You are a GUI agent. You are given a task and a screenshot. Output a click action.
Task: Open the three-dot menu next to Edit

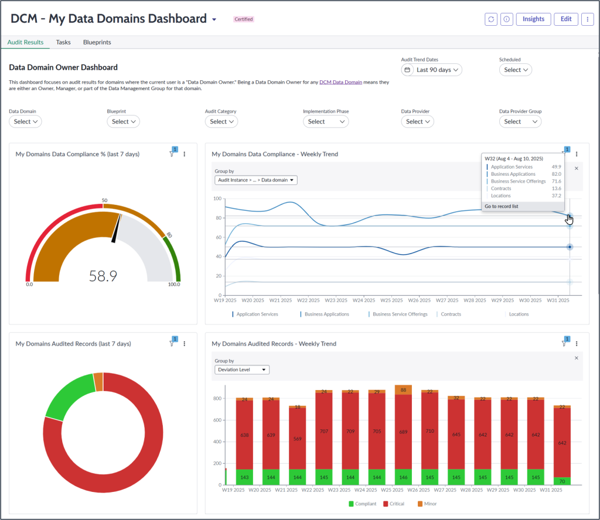(x=588, y=19)
